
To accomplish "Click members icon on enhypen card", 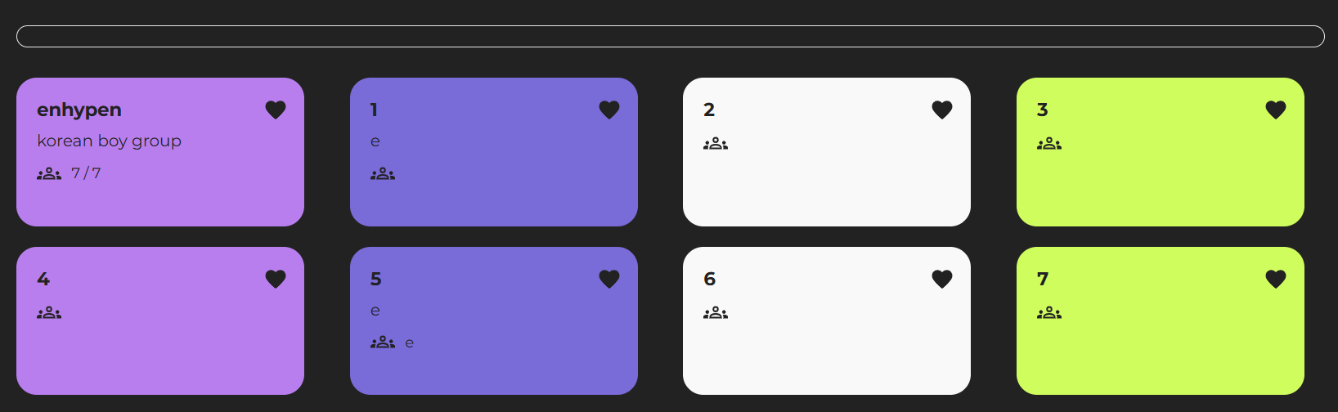I will click(x=49, y=173).
